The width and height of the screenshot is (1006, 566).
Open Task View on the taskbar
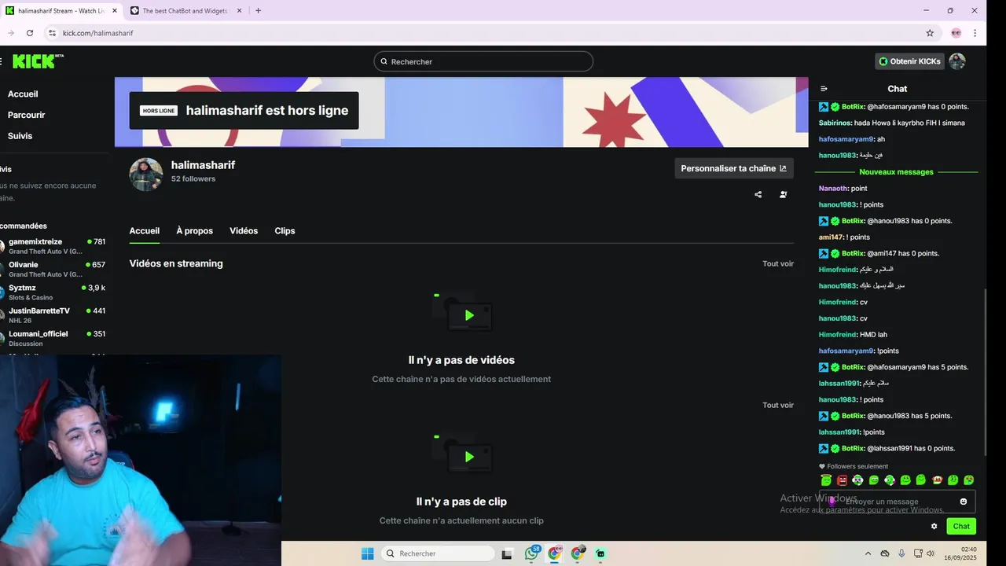pyautogui.click(x=507, y=554)
